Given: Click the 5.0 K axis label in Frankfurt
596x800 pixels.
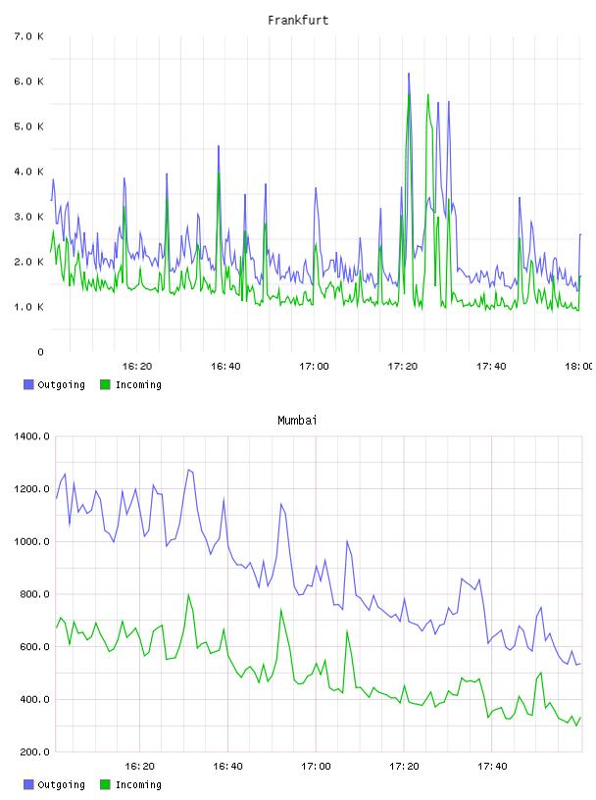Looking at the screenshot, I should [x=28, y=126].
